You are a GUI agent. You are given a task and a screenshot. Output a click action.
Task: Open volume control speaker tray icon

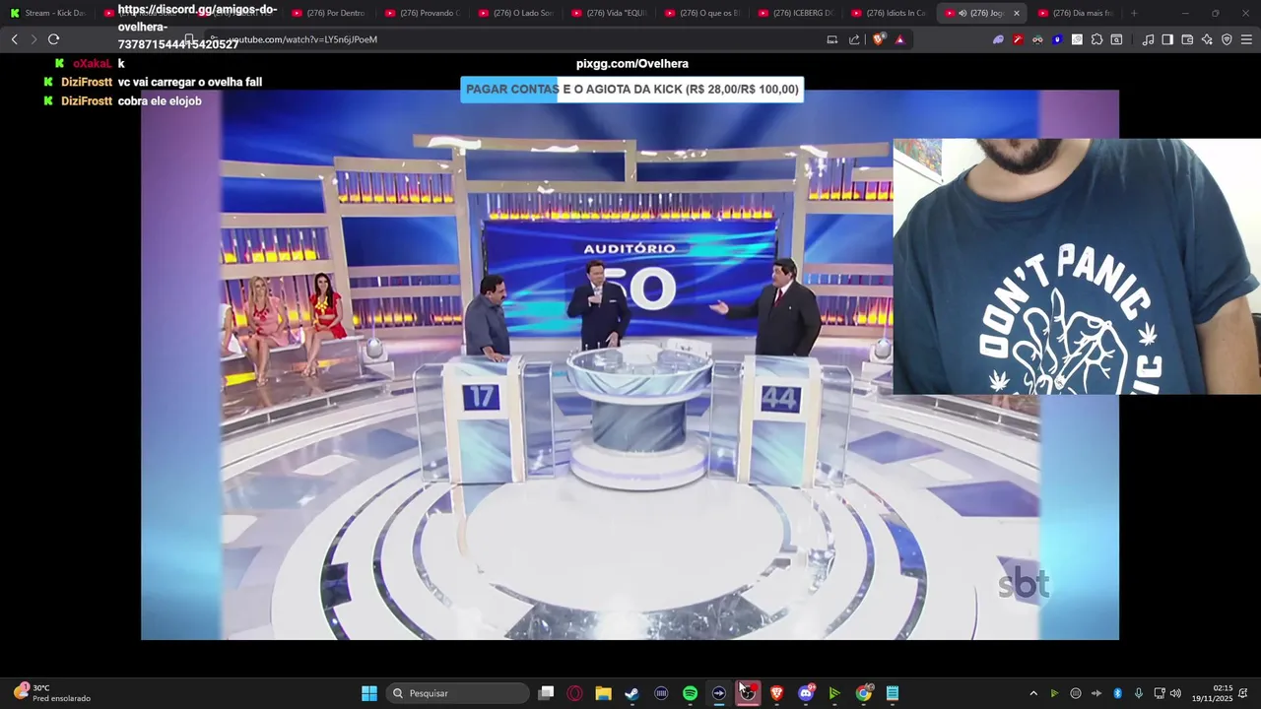point(1175,693)
